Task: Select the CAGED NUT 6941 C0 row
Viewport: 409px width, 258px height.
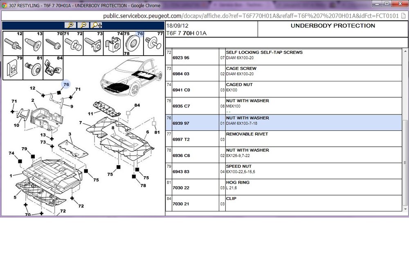Action: 283,90
